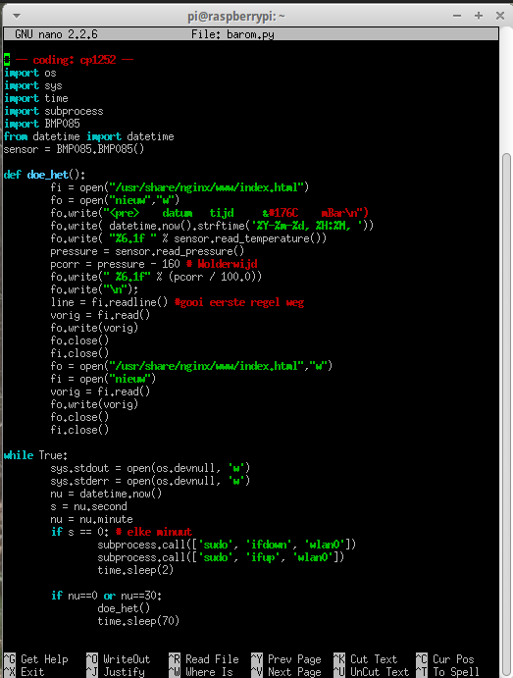The height and width of the screenshot is (678, 513).
Task: Click the 'nu = datetime.now()' line
Action: [106, 494]
